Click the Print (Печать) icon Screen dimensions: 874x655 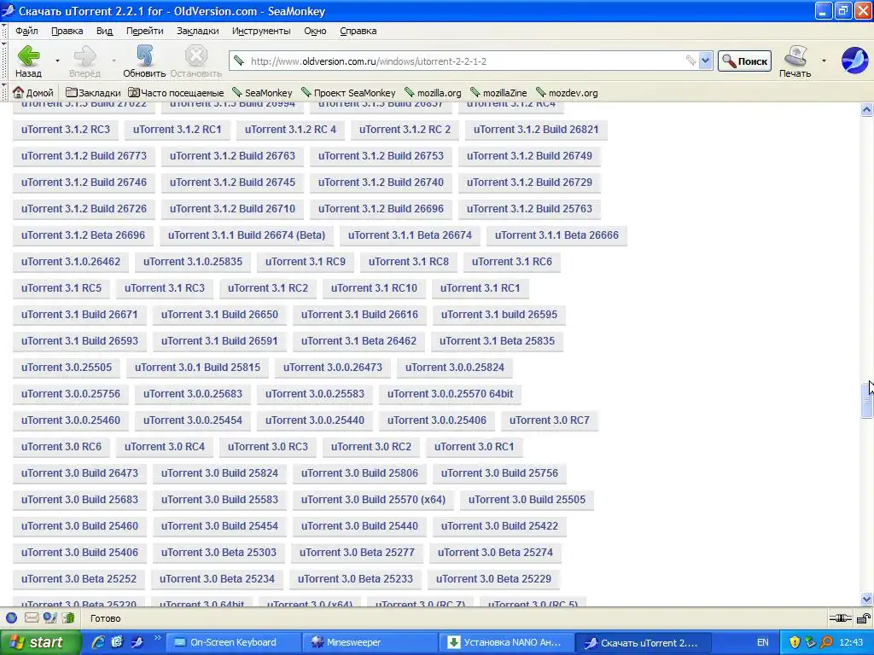coord(795,55)
